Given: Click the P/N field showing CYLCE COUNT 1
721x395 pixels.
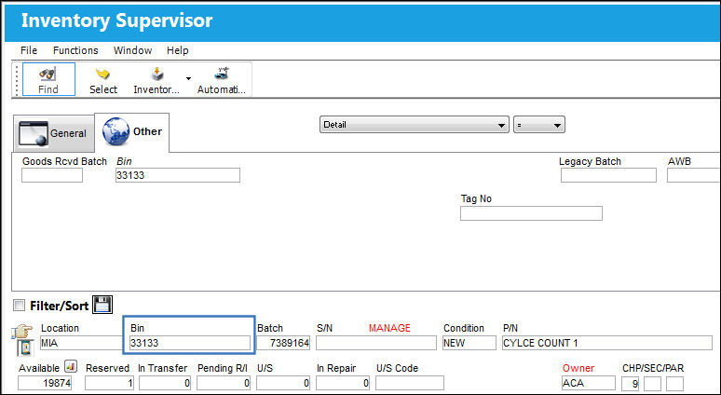Looking at the screenshot, I should (x=607, y=343).
